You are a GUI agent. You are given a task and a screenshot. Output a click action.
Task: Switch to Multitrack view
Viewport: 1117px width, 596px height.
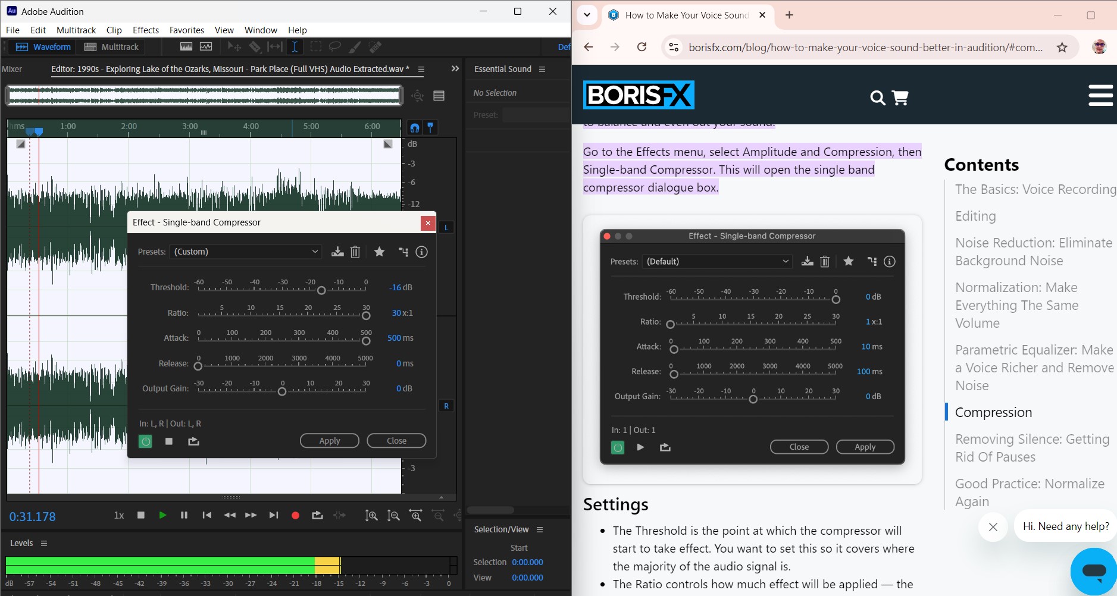click(x=111, y=47)
